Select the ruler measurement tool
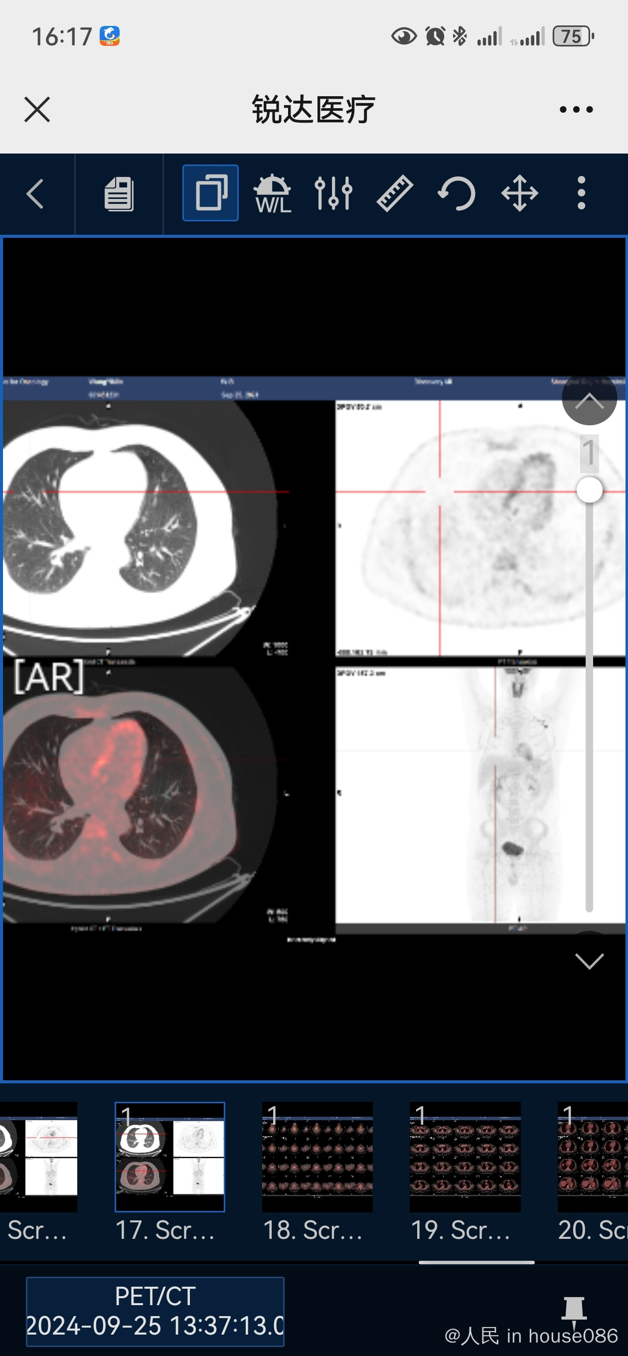628x1356 pixels. [x=395, y=194]
